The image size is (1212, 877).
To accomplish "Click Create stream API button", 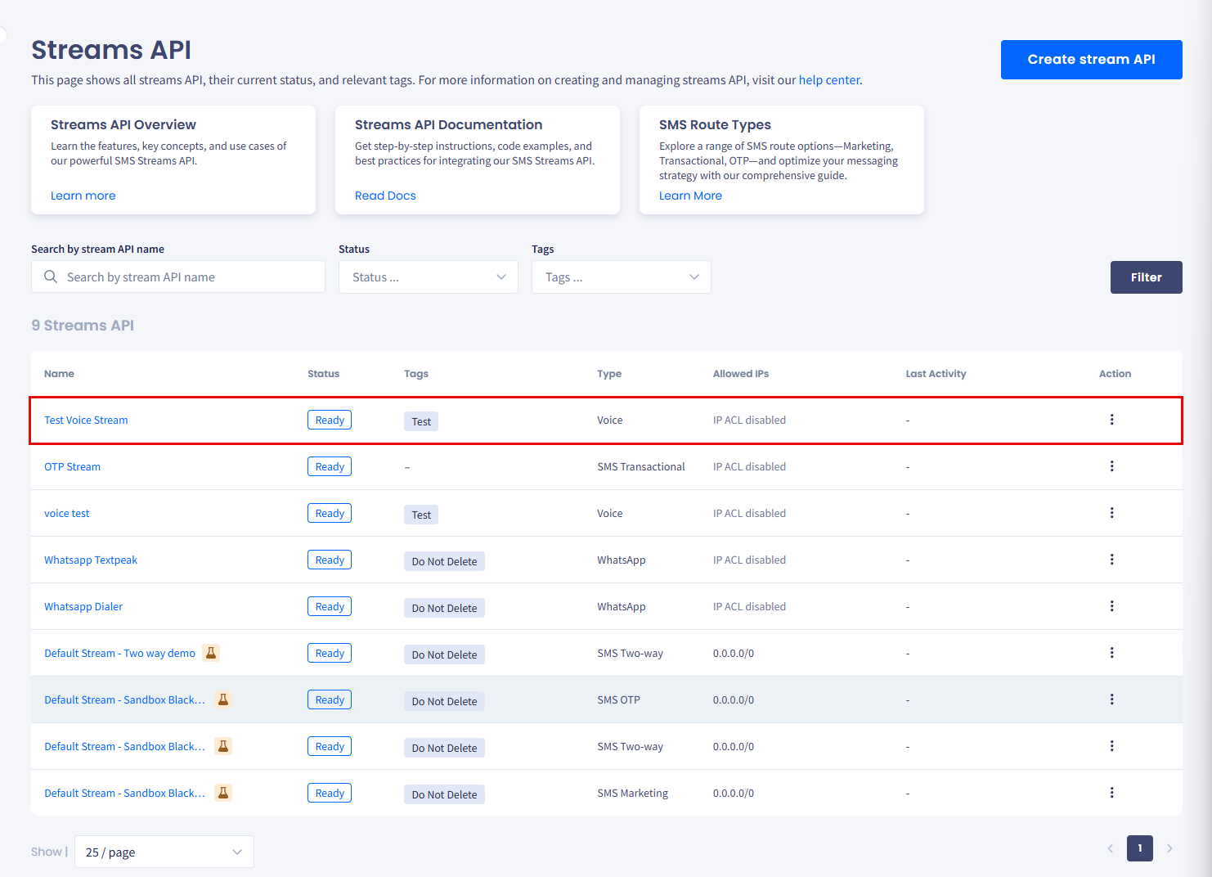I will pos(1092,60).
